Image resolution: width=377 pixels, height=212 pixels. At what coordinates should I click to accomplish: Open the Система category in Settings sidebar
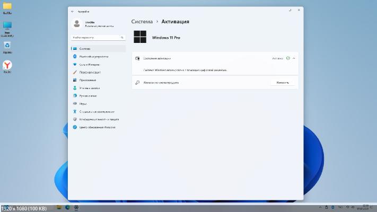[98, 49]
